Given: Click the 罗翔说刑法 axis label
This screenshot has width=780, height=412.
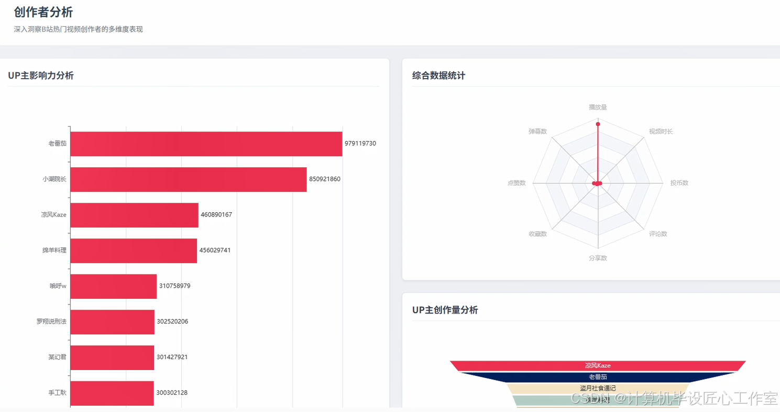Looking at the screenshot, I should pos(51,322).
